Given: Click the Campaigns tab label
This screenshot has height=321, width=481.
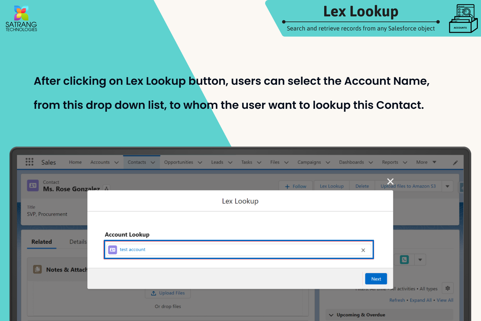Looking at the screenshot, I should tap(309, 162).
